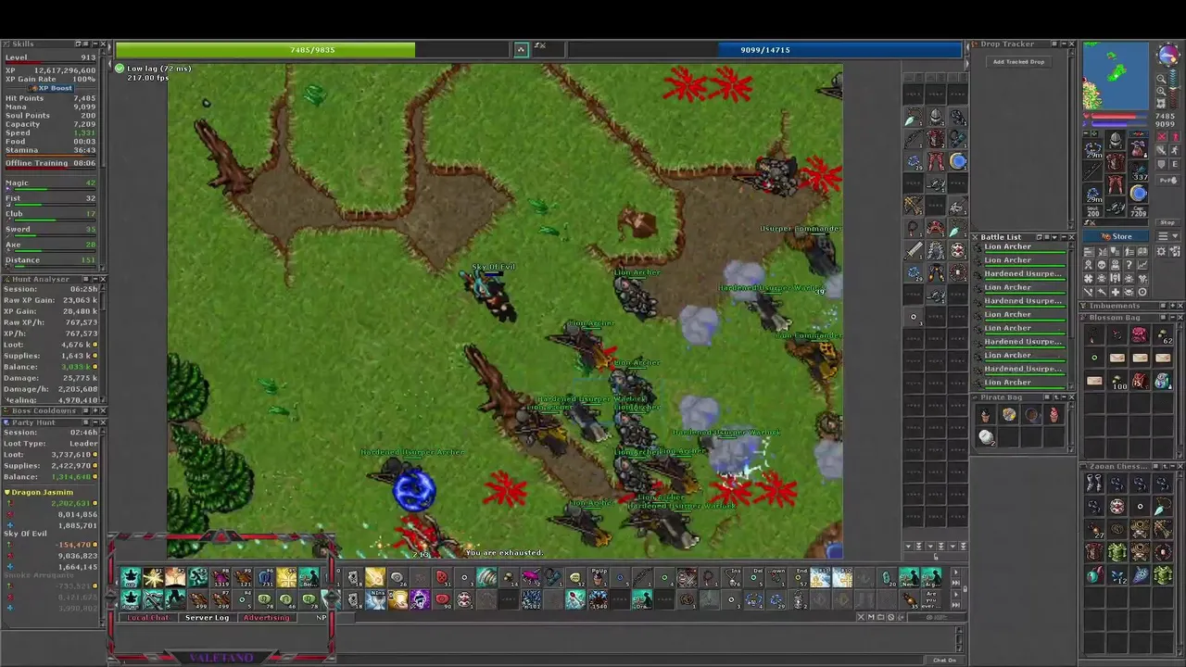Collapse the Skills panel
Image resolution: width=1186 pixels, height=667 pixels.
click(94, 44)
